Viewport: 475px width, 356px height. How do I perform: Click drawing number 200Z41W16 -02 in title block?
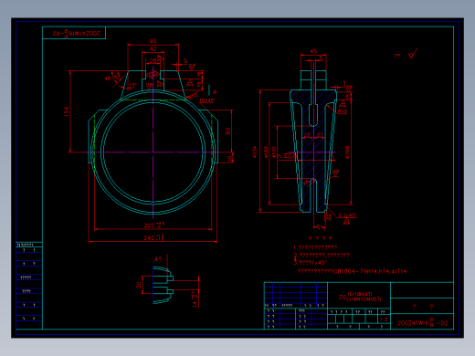pyautogui.click(x=422, y=323)
